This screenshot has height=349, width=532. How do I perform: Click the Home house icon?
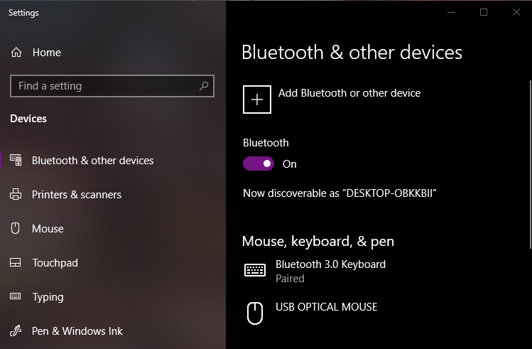[16, 53]
